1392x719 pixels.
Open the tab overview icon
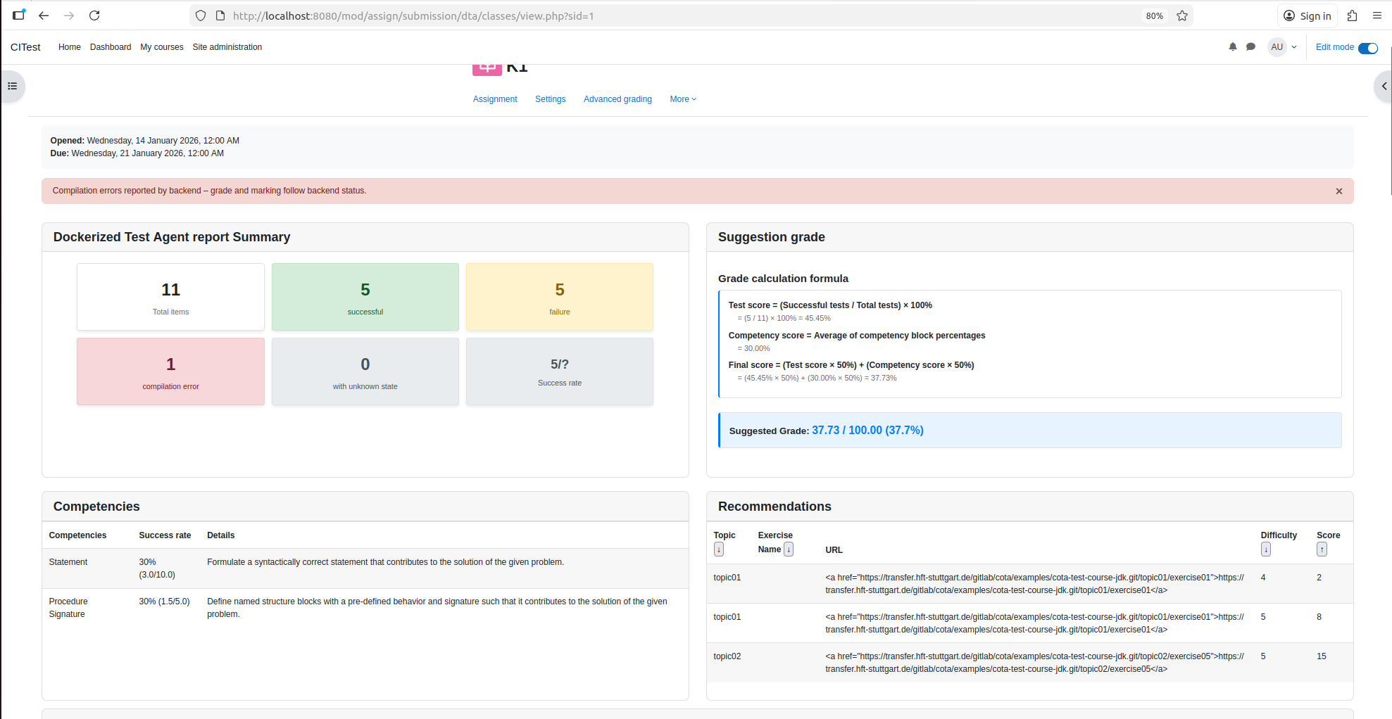pyautogui.click(x=19, y=15)
